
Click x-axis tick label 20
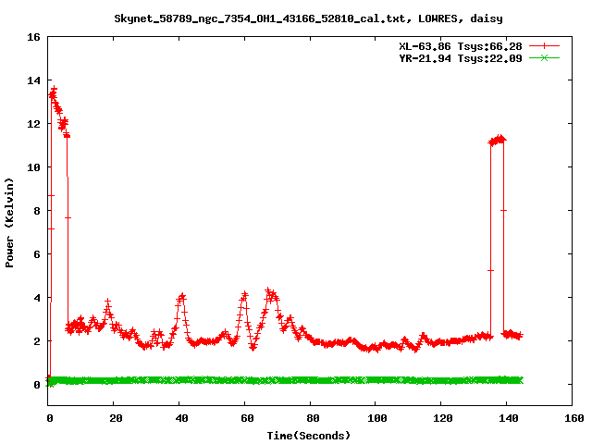pos(116,418)
